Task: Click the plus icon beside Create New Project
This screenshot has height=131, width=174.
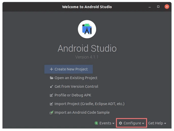Action: tap(51, 69)
